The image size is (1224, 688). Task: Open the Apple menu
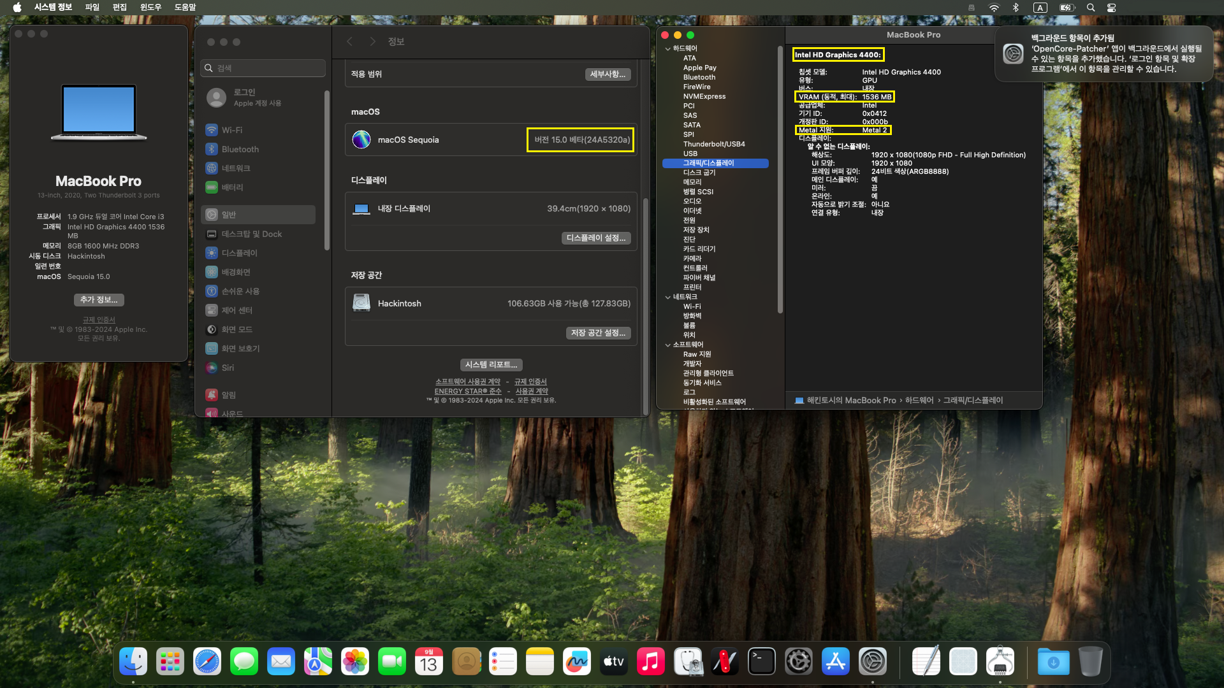[17, 8]
